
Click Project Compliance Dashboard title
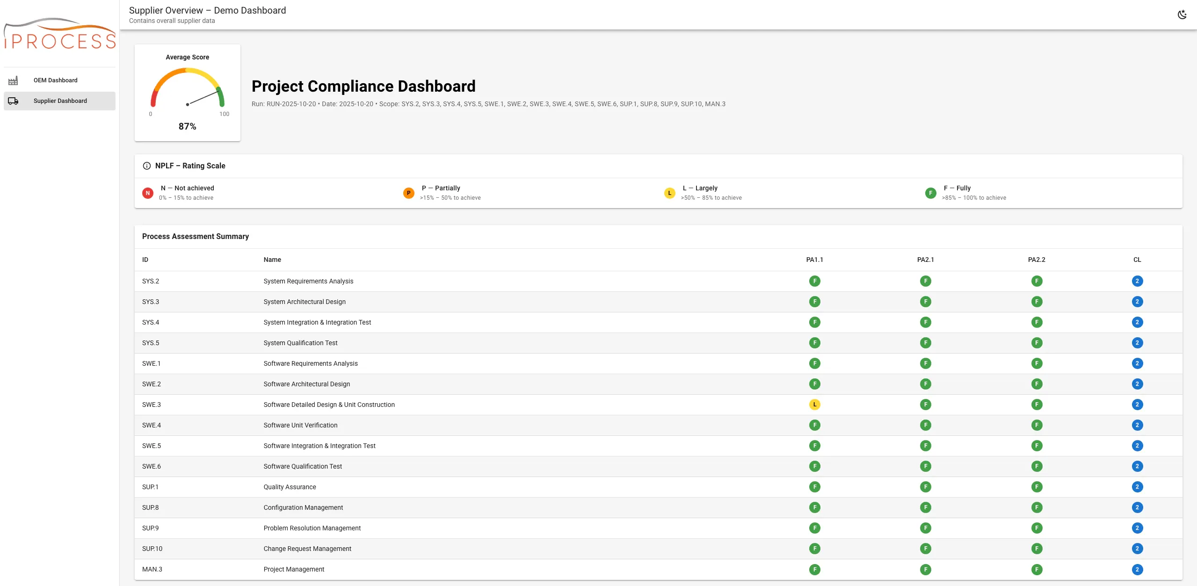pos(363,86)
